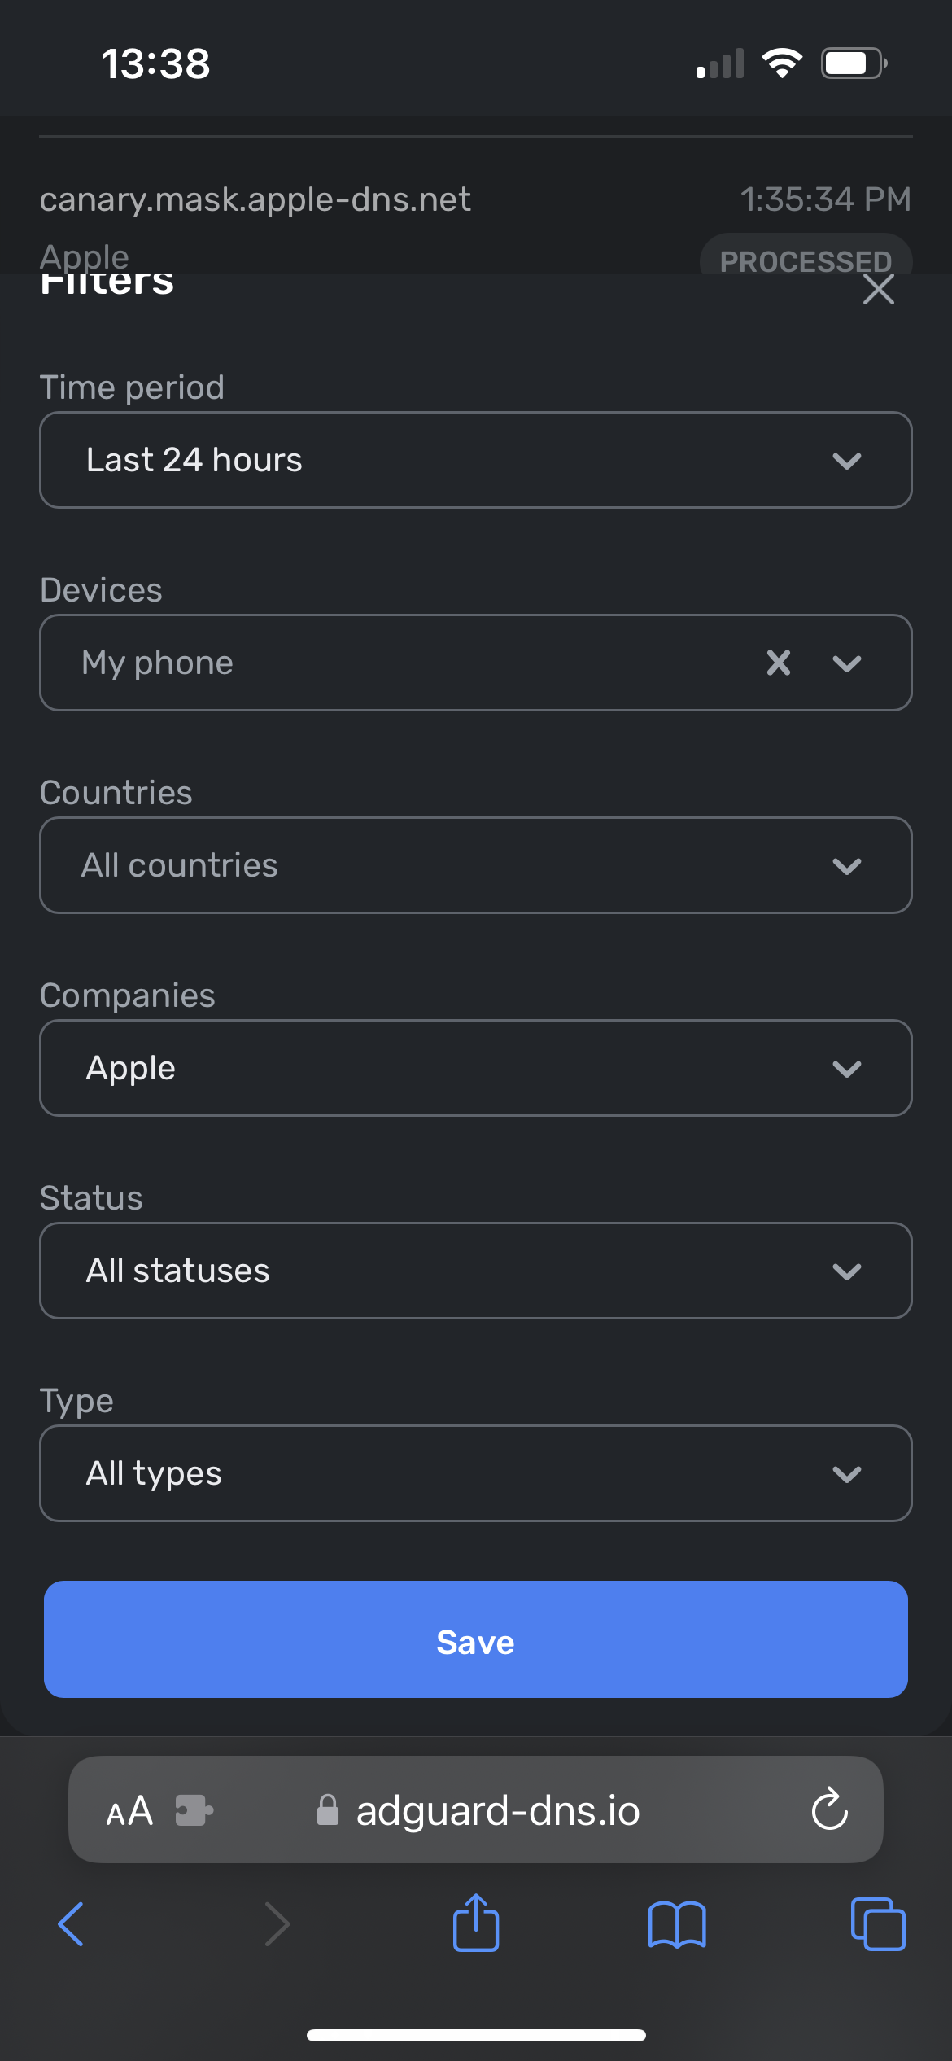Select the canary.mask.apple-dns.net entry
This screenshot has height=2061, width=952.
[255, 199]
